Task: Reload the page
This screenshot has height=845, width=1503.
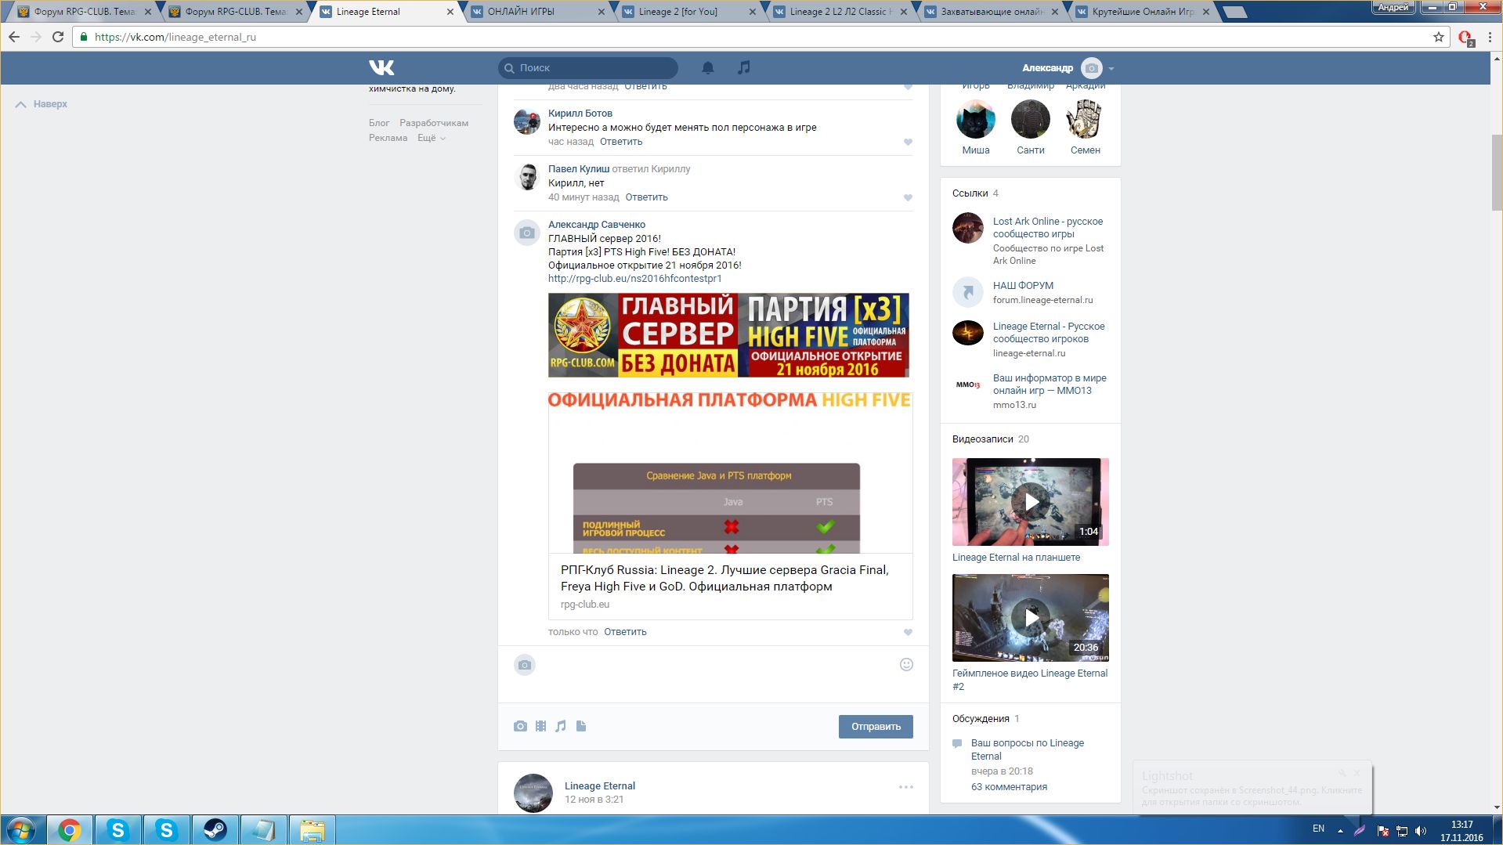Action: (58, 37)
